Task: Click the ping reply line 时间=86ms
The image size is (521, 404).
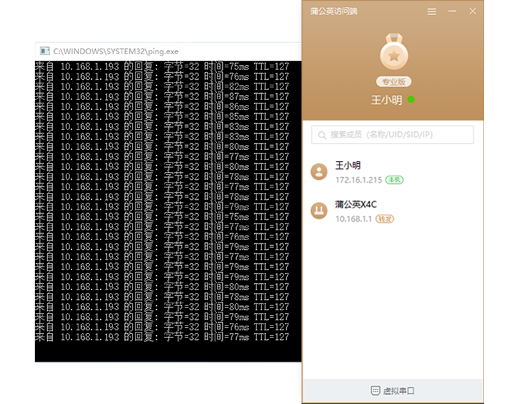Action: (x=162, y=107)
